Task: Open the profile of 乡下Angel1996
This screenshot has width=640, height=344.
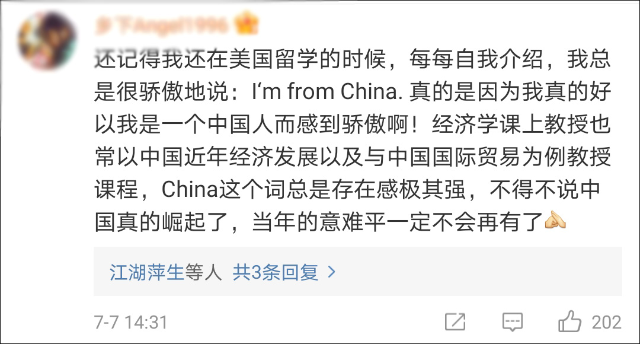Action: click(x=166, y=24)
